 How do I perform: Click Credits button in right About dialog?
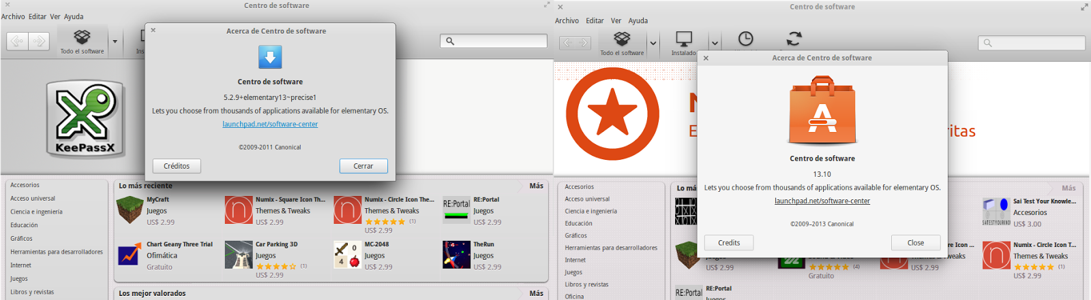729,243
